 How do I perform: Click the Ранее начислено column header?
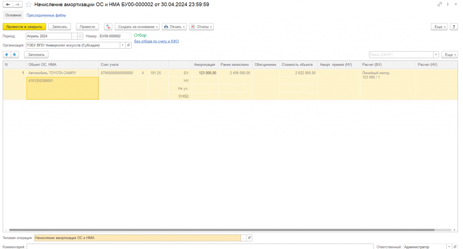pos(235,65)
